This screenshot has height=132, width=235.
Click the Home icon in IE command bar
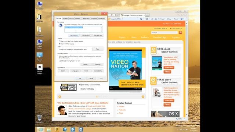(x=141, y=19)
